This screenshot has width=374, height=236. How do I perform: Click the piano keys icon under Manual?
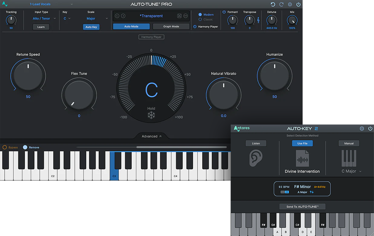coord(349,158)
